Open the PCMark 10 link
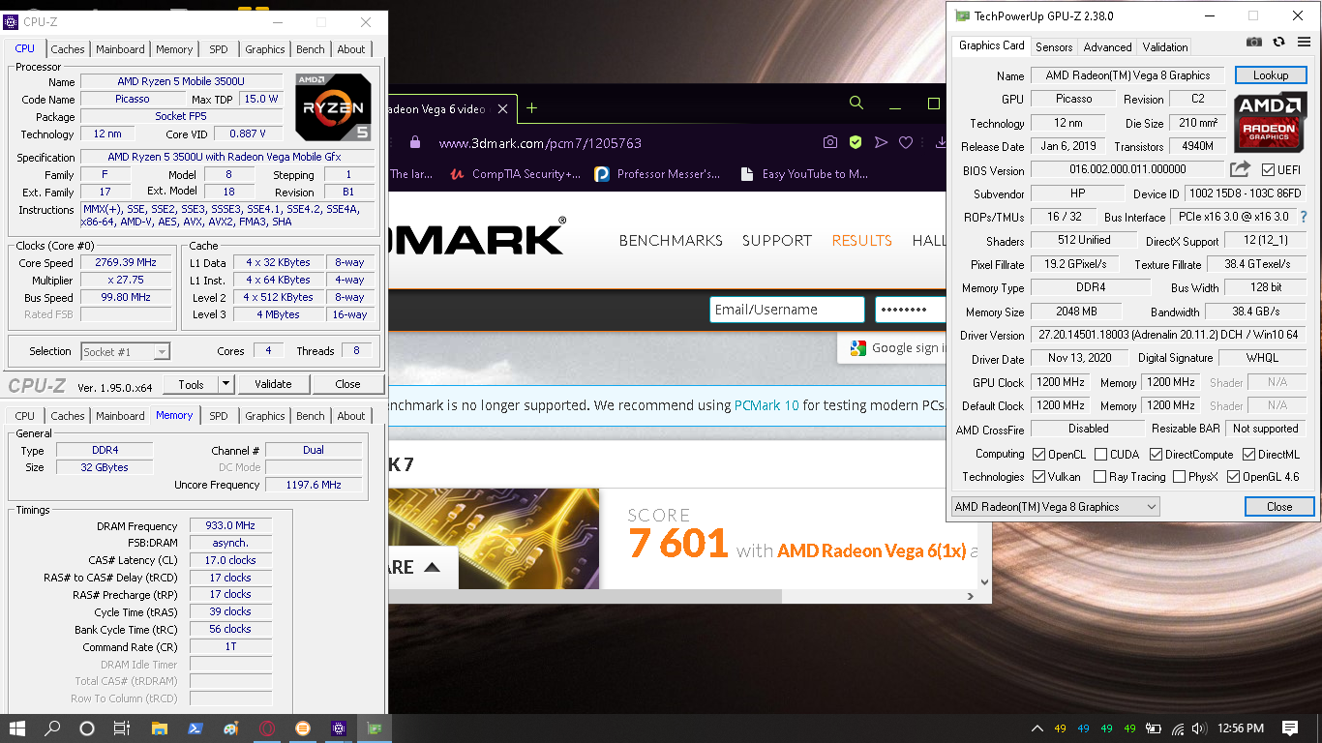 coord(766,405)
